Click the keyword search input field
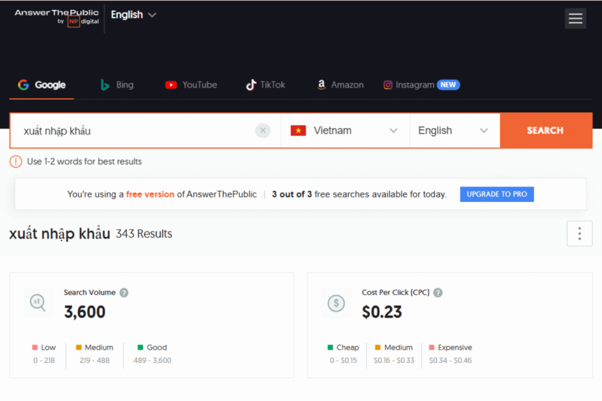The width and height of the screenshot is (602, 401). tap(135, 130)
